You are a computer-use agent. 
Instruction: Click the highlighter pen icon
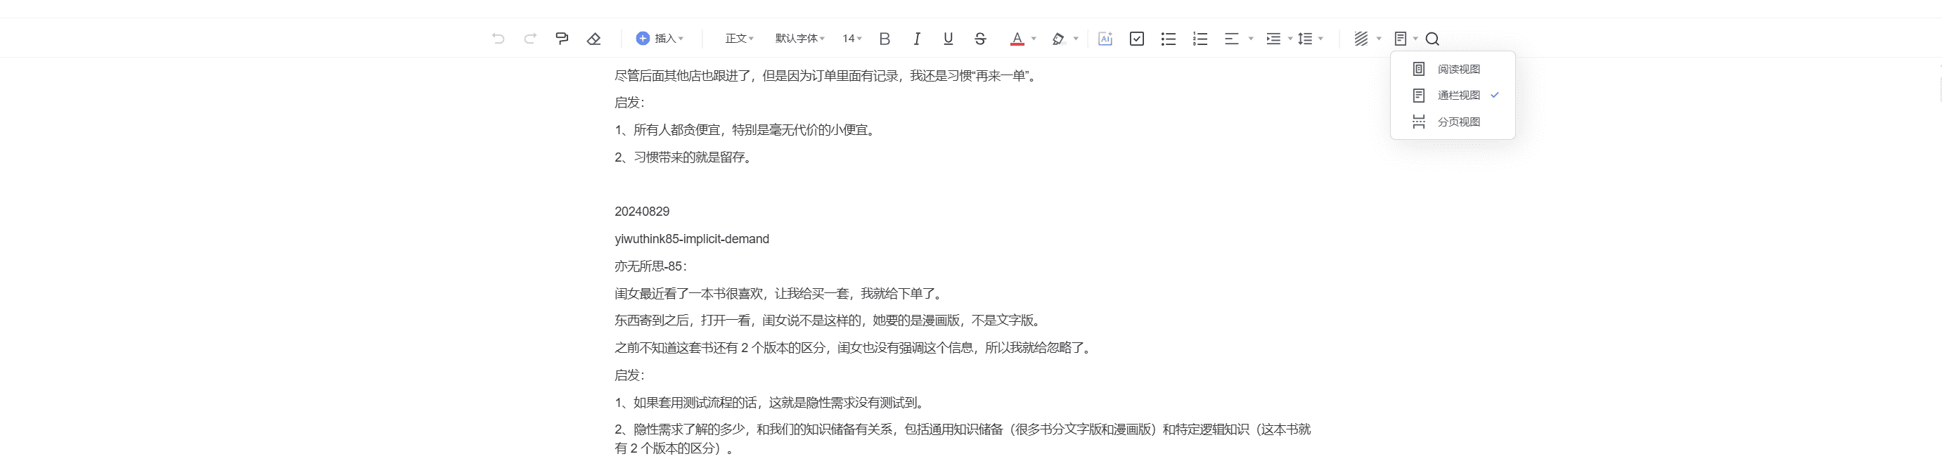(x=1058, y=39)
